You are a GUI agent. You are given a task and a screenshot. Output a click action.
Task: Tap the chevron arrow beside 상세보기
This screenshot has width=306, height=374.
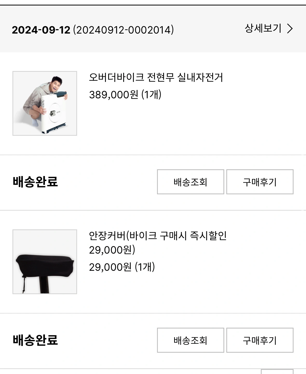[290, 29]
